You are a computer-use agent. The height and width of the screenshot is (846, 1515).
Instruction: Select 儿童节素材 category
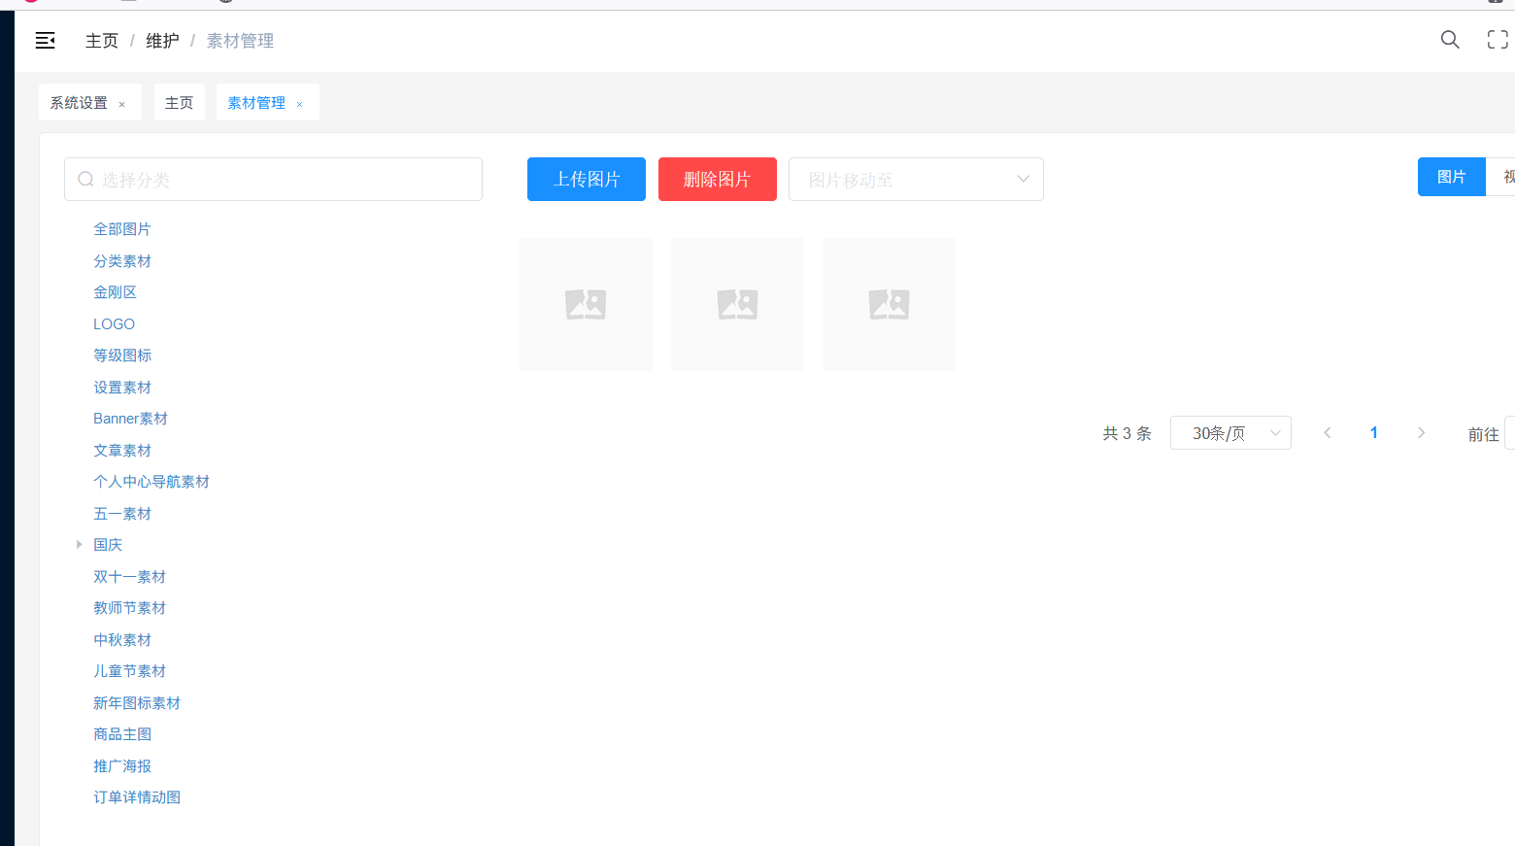tap(129, 671)
